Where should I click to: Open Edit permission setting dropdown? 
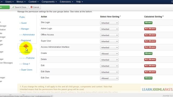(109, 66)
